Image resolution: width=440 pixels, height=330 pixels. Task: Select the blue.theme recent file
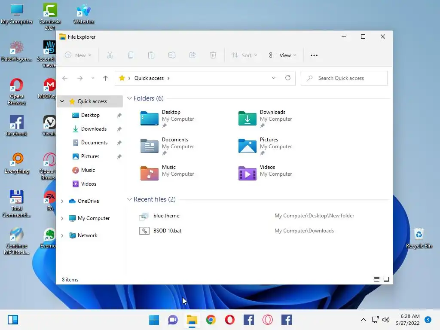(x=166, y=216)
